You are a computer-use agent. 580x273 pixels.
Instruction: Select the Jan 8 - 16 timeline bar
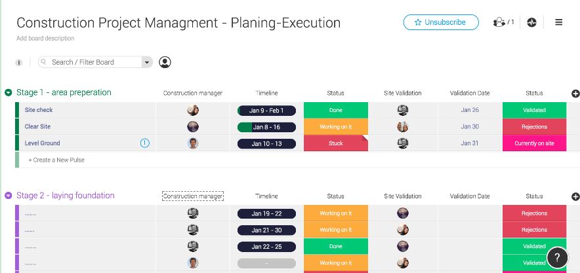tap(266, 126)
